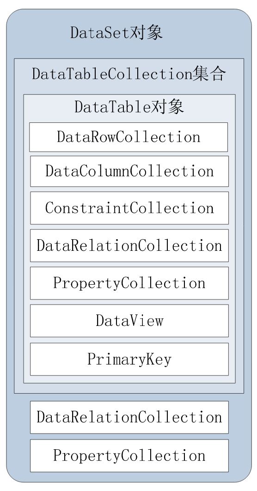Click the DataRowCollection box
The height and width of the screenshot is (491, 257).
pyautogui.click(x=128, y=137)
